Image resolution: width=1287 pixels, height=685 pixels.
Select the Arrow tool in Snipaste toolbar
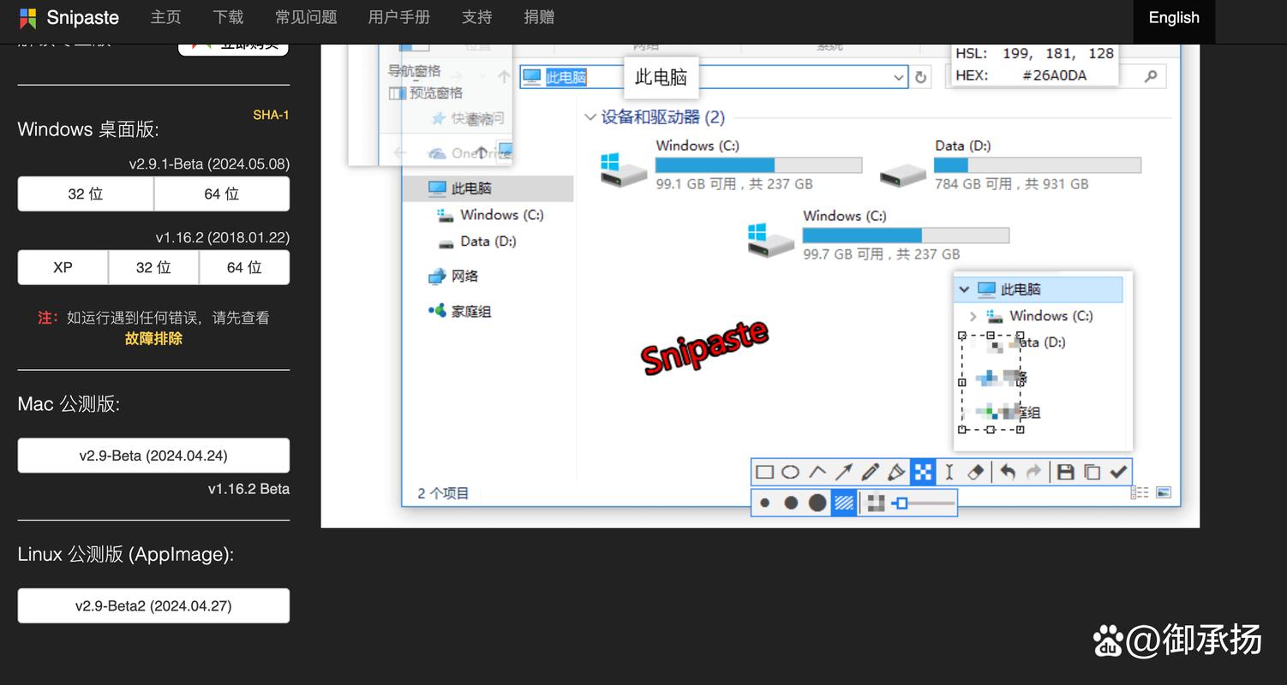pos(844,472)
